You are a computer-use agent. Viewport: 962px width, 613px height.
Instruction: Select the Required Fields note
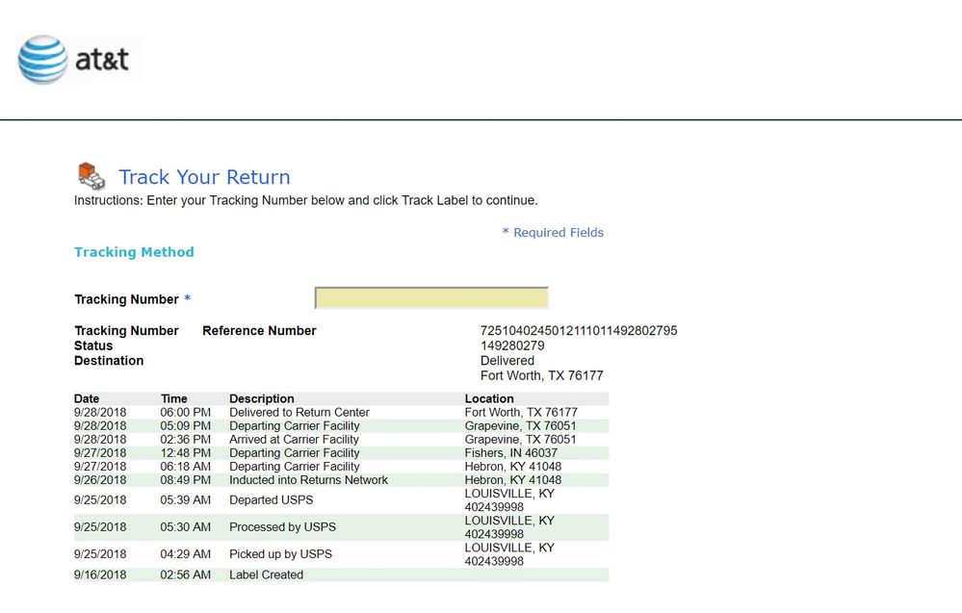pos(553,233)
